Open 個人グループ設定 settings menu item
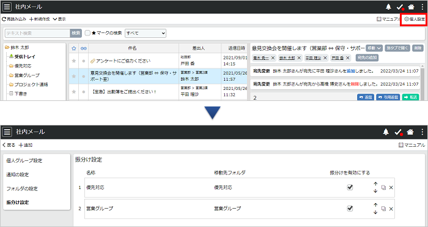The height and width of the screenshot is (227, 428). (24, 161)
